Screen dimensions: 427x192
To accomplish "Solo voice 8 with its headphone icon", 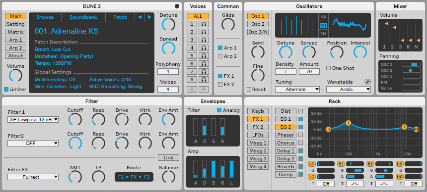I will pyautogui.click(x=204, y=80).
